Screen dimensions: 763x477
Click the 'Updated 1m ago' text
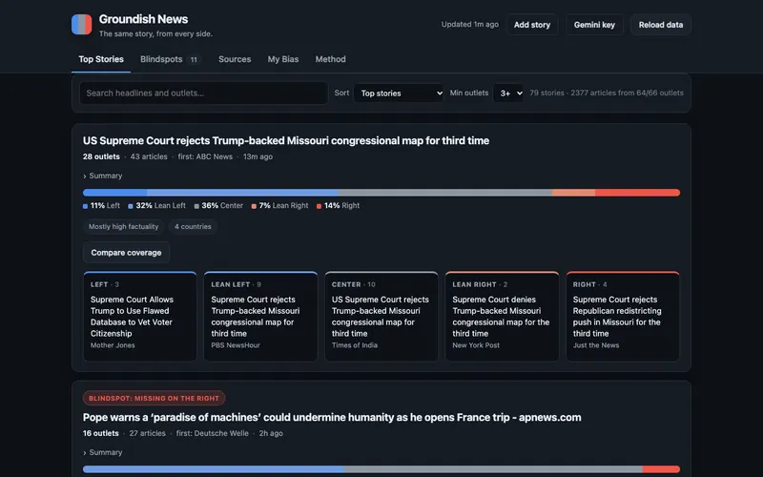pyautogui.click(x=469, y=25)
